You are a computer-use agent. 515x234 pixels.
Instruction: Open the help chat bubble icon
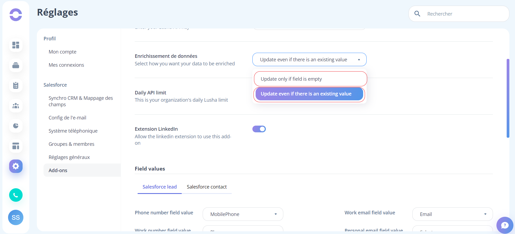point(505,225)
